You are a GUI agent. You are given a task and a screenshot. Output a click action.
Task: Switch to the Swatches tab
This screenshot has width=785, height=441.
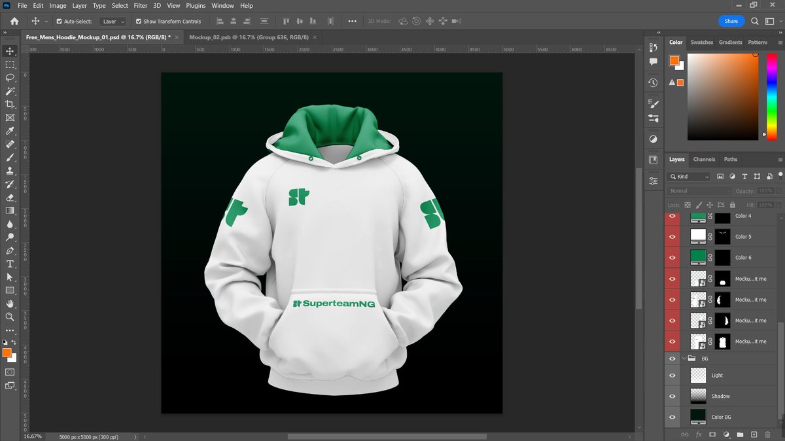(702, 42)
